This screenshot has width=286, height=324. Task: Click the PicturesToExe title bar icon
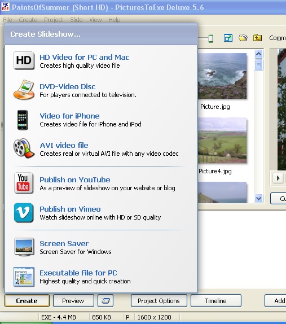click(x=5, y=6)
